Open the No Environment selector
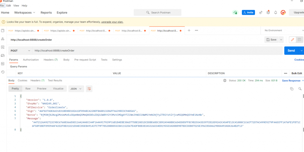This screenshot has width=304, height=152. [x=284, y=31]
